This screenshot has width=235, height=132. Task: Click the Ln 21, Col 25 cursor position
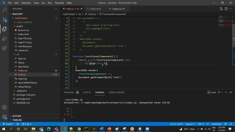(177, 124)
